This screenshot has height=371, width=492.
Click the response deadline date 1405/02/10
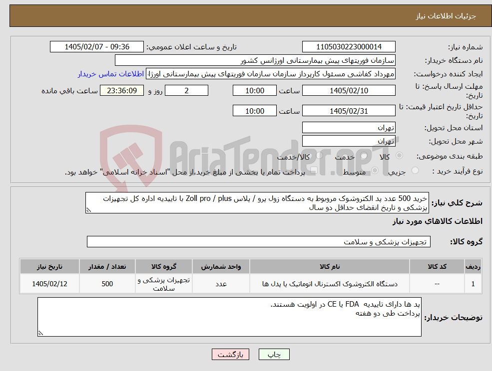point(349,91)
